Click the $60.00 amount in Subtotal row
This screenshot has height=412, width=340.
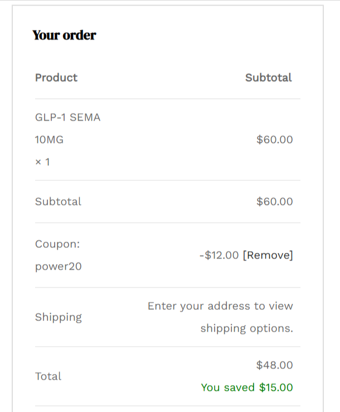pyautogui.click(x=274, y=202)
